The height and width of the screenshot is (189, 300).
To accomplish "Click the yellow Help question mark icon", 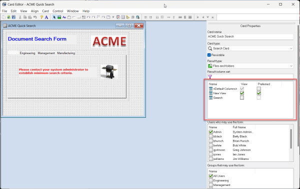I will click(41, 17).
